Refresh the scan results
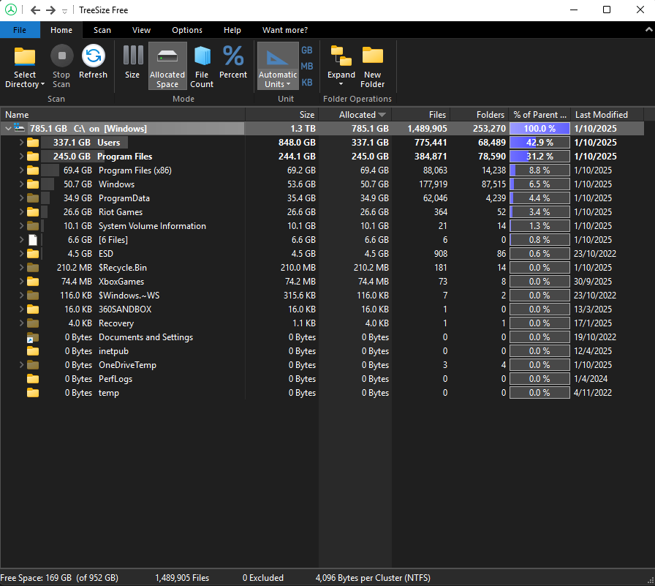This screenshot has height=586, width=655. click(x=93, y=63)
